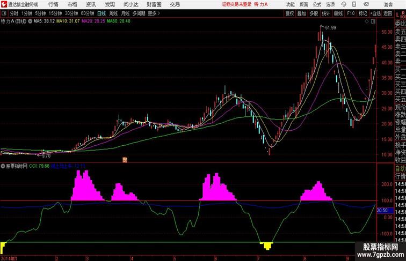Open the 版面 menu
Image resolution: width=406 pixels, height=261 pixels.
tap(304, 4)
